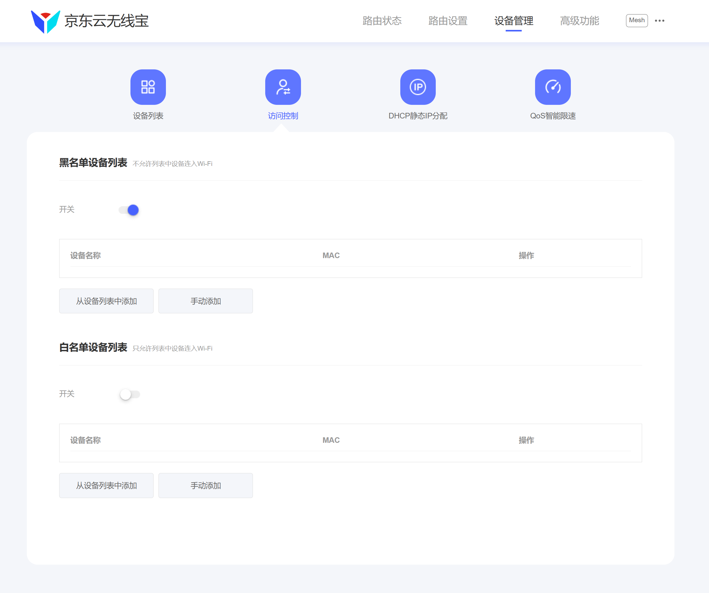Select the 设备管理 tab
Image resolution: width=709 pixels, height=593 pixels.
click(514, 21)
